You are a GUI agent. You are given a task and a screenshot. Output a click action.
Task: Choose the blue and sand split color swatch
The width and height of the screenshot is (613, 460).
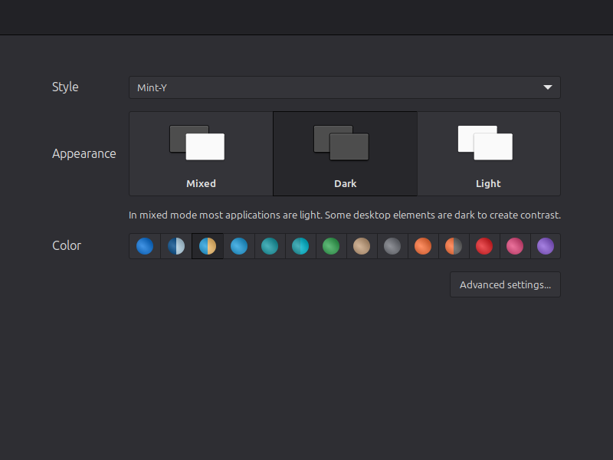(208, 246)
